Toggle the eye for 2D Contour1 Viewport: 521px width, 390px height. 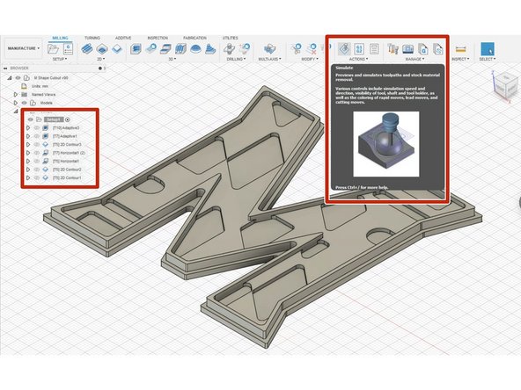(37, 177)
